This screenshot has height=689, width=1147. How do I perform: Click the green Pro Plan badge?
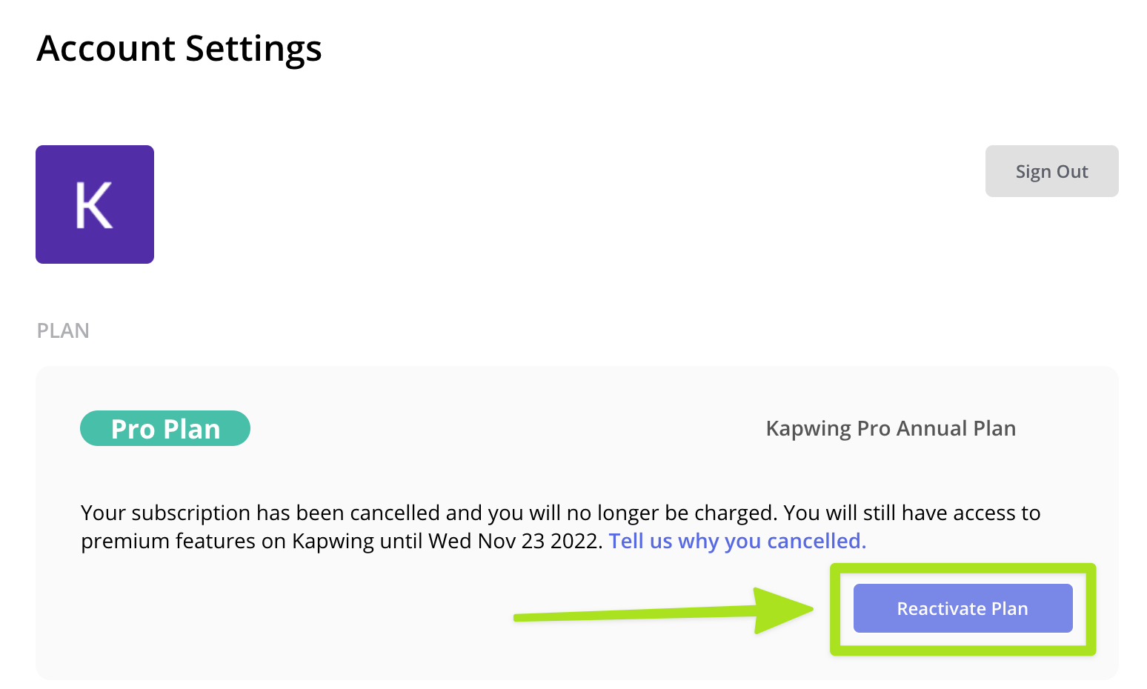click(x=164, y=429)
